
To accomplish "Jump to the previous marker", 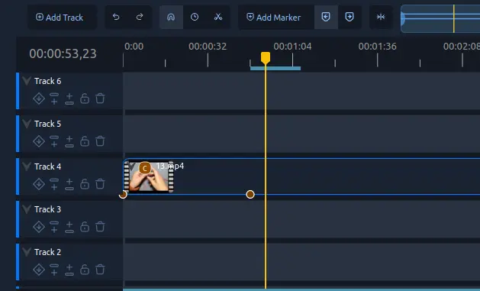I will coord(326,17).
